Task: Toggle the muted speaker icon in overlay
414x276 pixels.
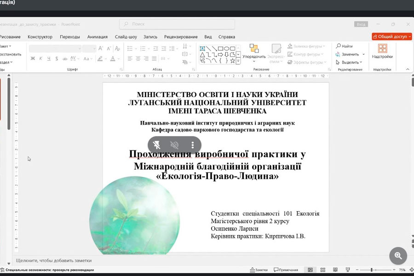Action: [x=174, y=145]
